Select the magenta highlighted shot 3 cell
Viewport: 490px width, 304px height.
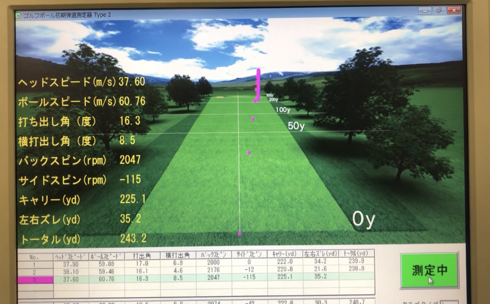(35, 279)
